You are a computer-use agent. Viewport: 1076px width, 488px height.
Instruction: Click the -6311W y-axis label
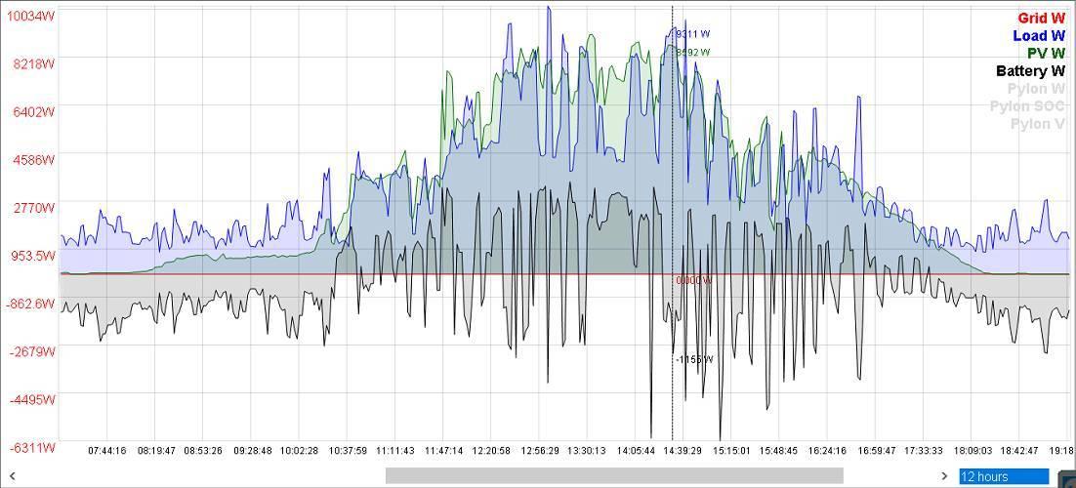(x=32, y=447)
